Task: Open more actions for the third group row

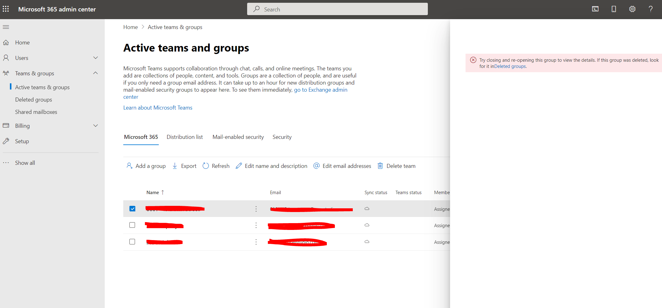Action: click(x=256, y=242)
